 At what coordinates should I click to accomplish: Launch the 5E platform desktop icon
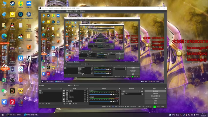pyautogui.click(x=12, y=70)
